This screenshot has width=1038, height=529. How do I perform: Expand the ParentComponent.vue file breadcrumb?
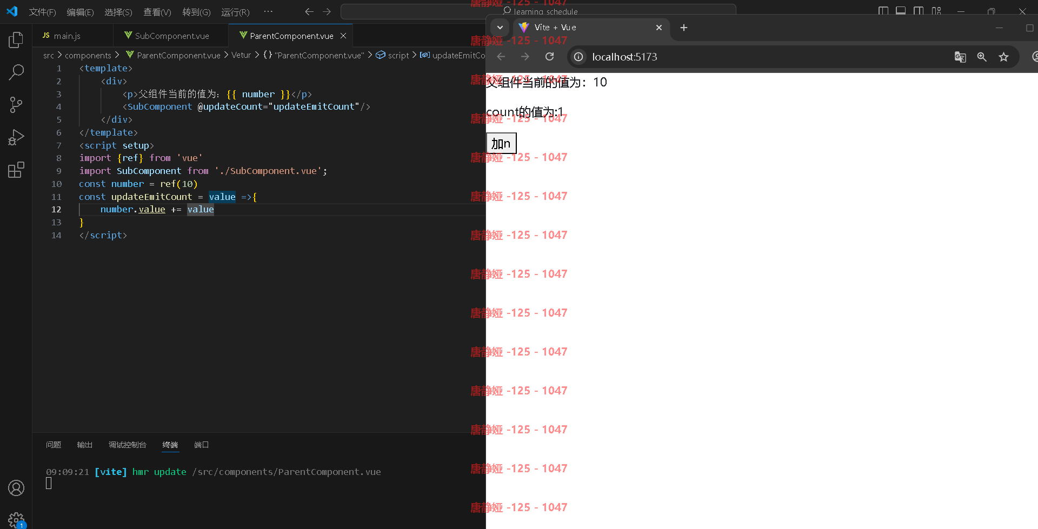pos(173,55)
